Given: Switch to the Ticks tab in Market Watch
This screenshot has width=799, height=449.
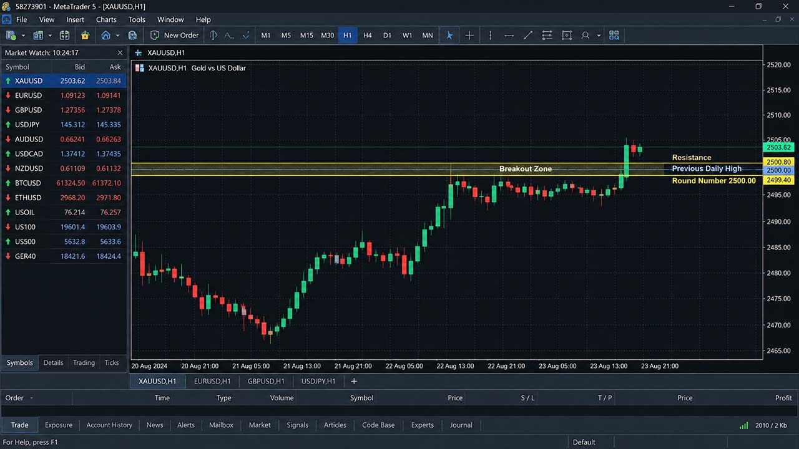Looking at the screenshot, I should coord(112,362).
